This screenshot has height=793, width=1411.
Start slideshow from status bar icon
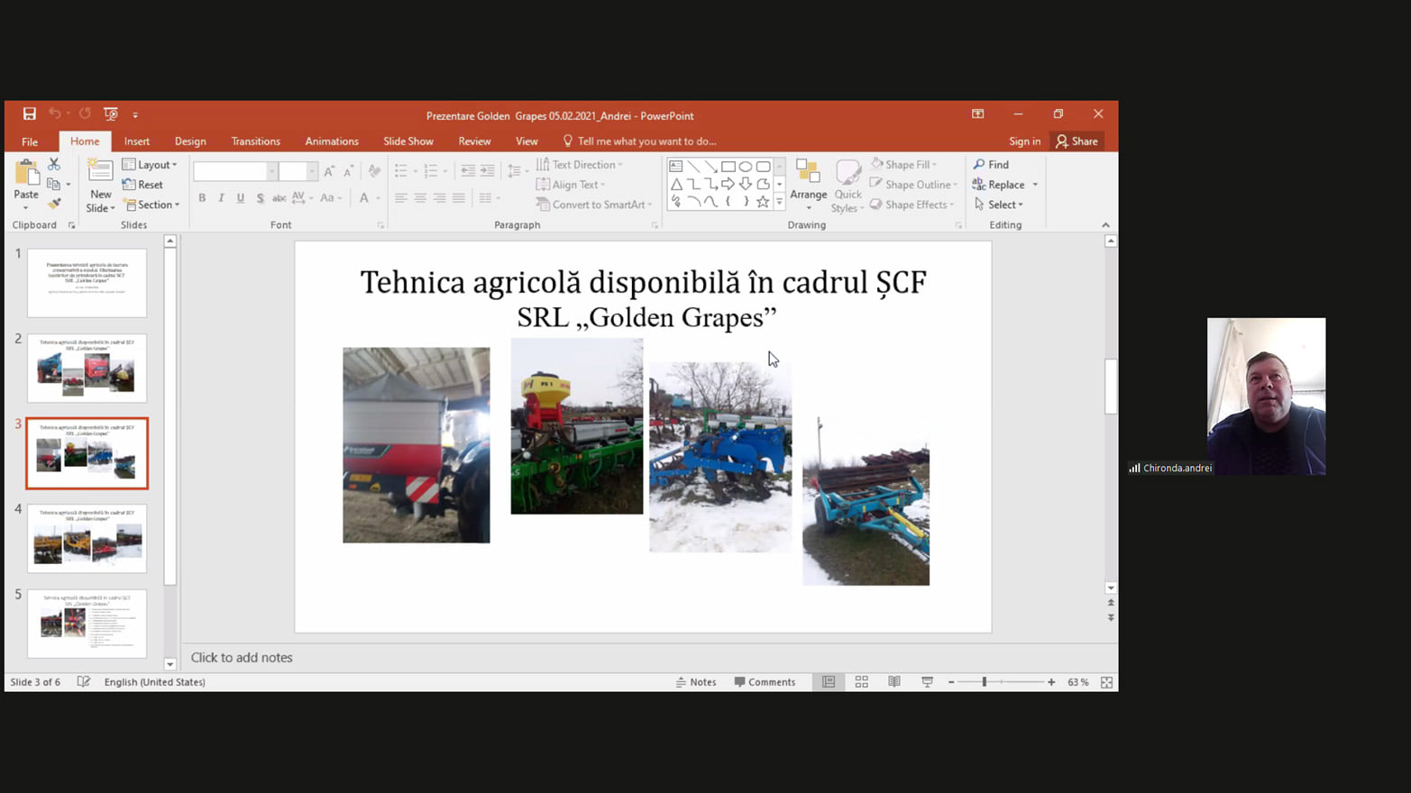coord(927,682)
